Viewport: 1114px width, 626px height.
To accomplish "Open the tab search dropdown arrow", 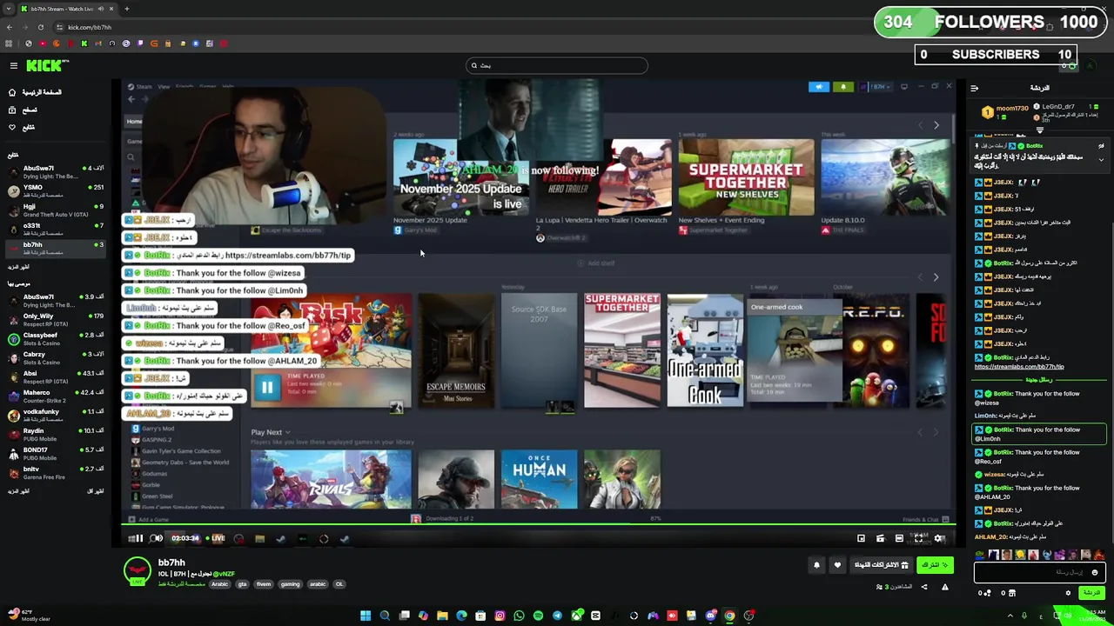I will [10, 9].
